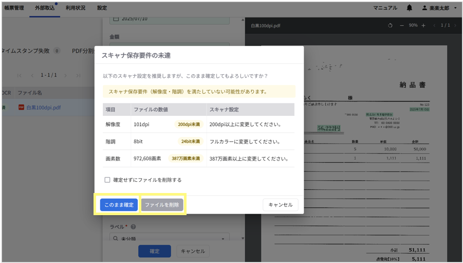The height and width of the screenshot is (263, 463).
Task: Check 確定せずにファイルを削除する checkbox
Action: click(107, 180)
